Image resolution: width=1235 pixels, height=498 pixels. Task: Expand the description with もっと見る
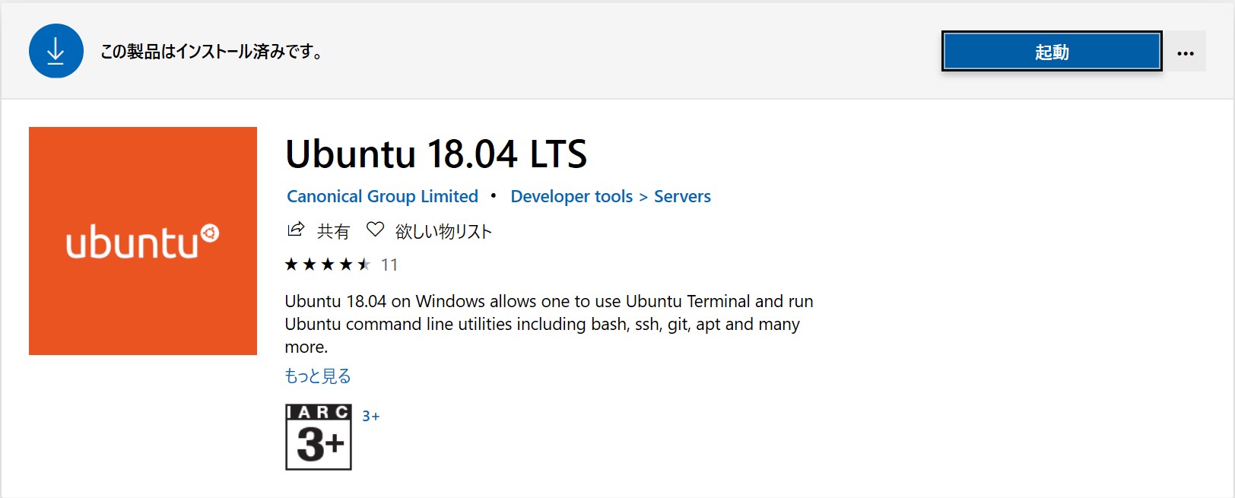318,376
